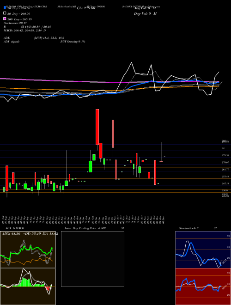Open the red RSI chart panel

tap(203, 287)
